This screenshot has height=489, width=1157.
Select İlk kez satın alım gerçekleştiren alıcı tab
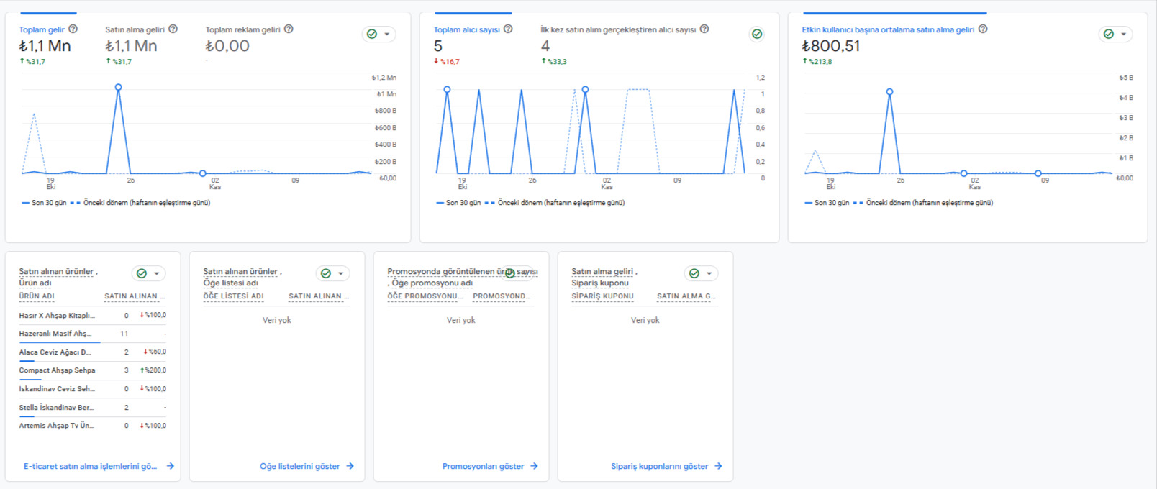point(618,29)
